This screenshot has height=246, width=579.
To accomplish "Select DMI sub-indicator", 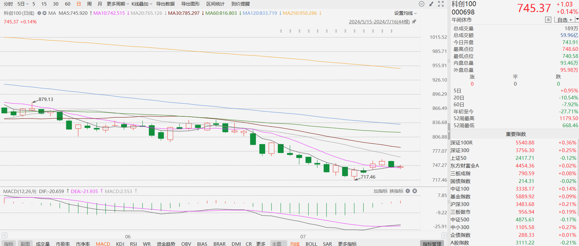I will [x=236, y=244].
